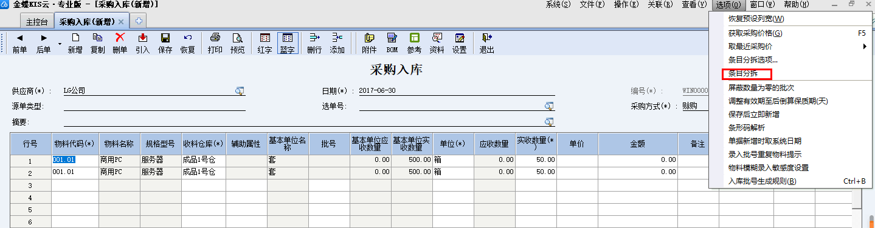This screenshot has height=228, width=875.
Task: Import data using 引入 icon
Action: [142, 44]
